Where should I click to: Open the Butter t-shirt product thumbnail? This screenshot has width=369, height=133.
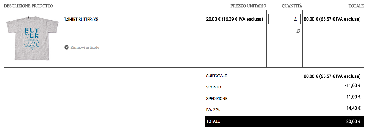coord(32,39)
